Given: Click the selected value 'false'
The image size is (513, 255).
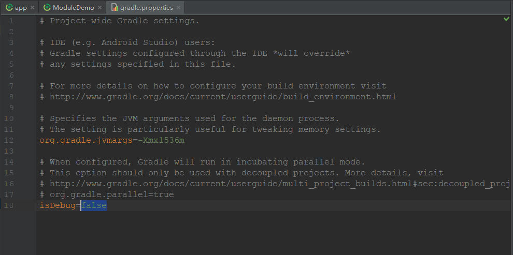Looking at the screenshot, I should pyautogui.click(x=94, y=205).
